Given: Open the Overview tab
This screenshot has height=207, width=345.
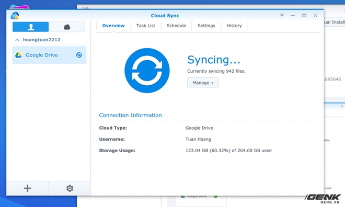Looking at the screenshot, I should (x=113, y=26).
